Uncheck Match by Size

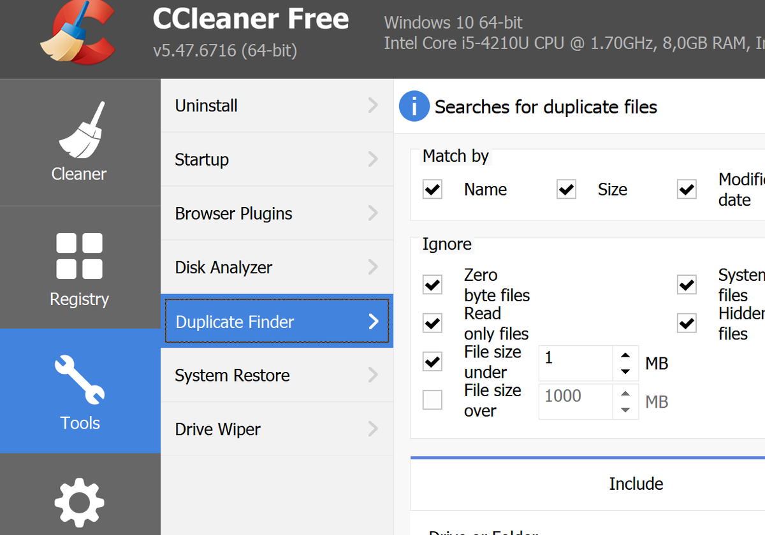[x=566, y=189]
